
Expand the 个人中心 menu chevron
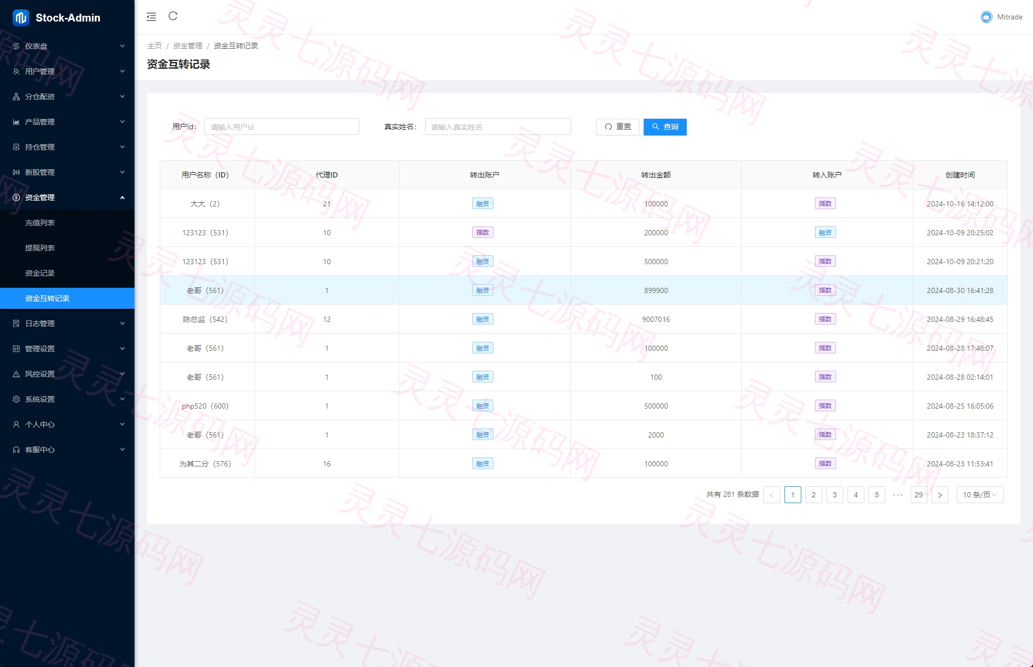pyautogui.click(x=122, y=424)
